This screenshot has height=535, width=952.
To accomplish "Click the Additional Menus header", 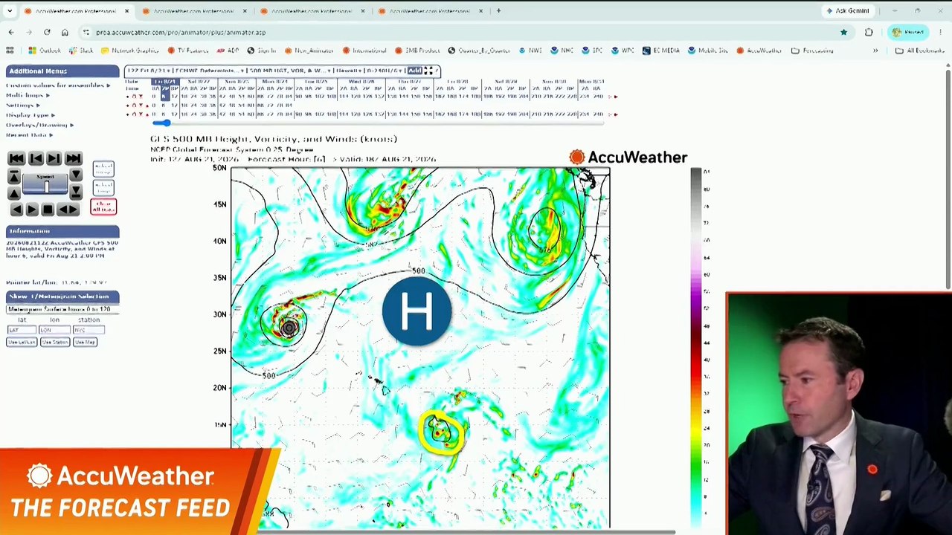I will pyautogui.click(x=62, y=71).
